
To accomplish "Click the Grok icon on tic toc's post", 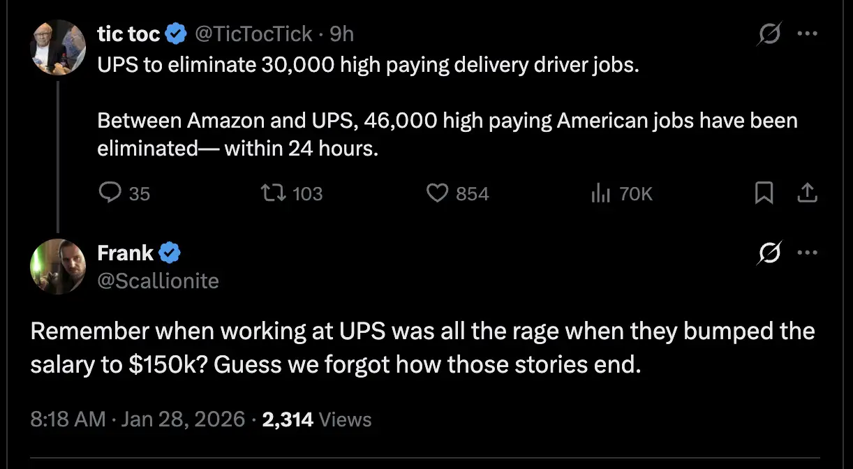I will (x=768, y=33).
